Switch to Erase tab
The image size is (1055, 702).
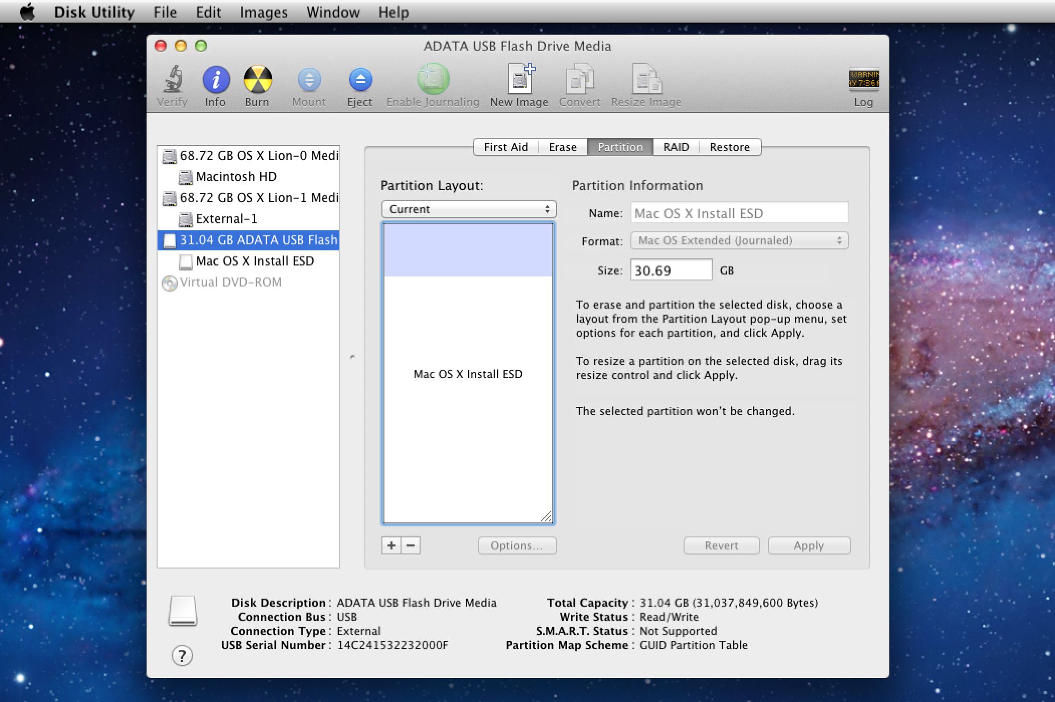tap(563, 147)
